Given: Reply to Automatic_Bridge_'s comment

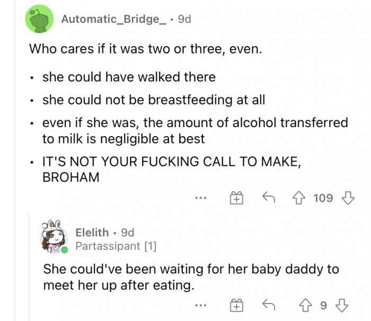Looking at the screenshot, I should pos(269,198).
